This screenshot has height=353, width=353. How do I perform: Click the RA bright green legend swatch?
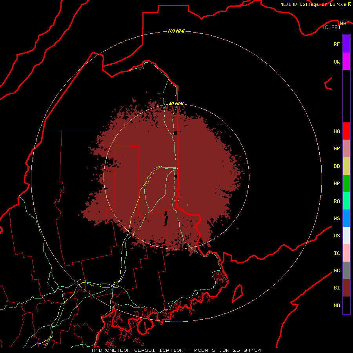point(346,201)
